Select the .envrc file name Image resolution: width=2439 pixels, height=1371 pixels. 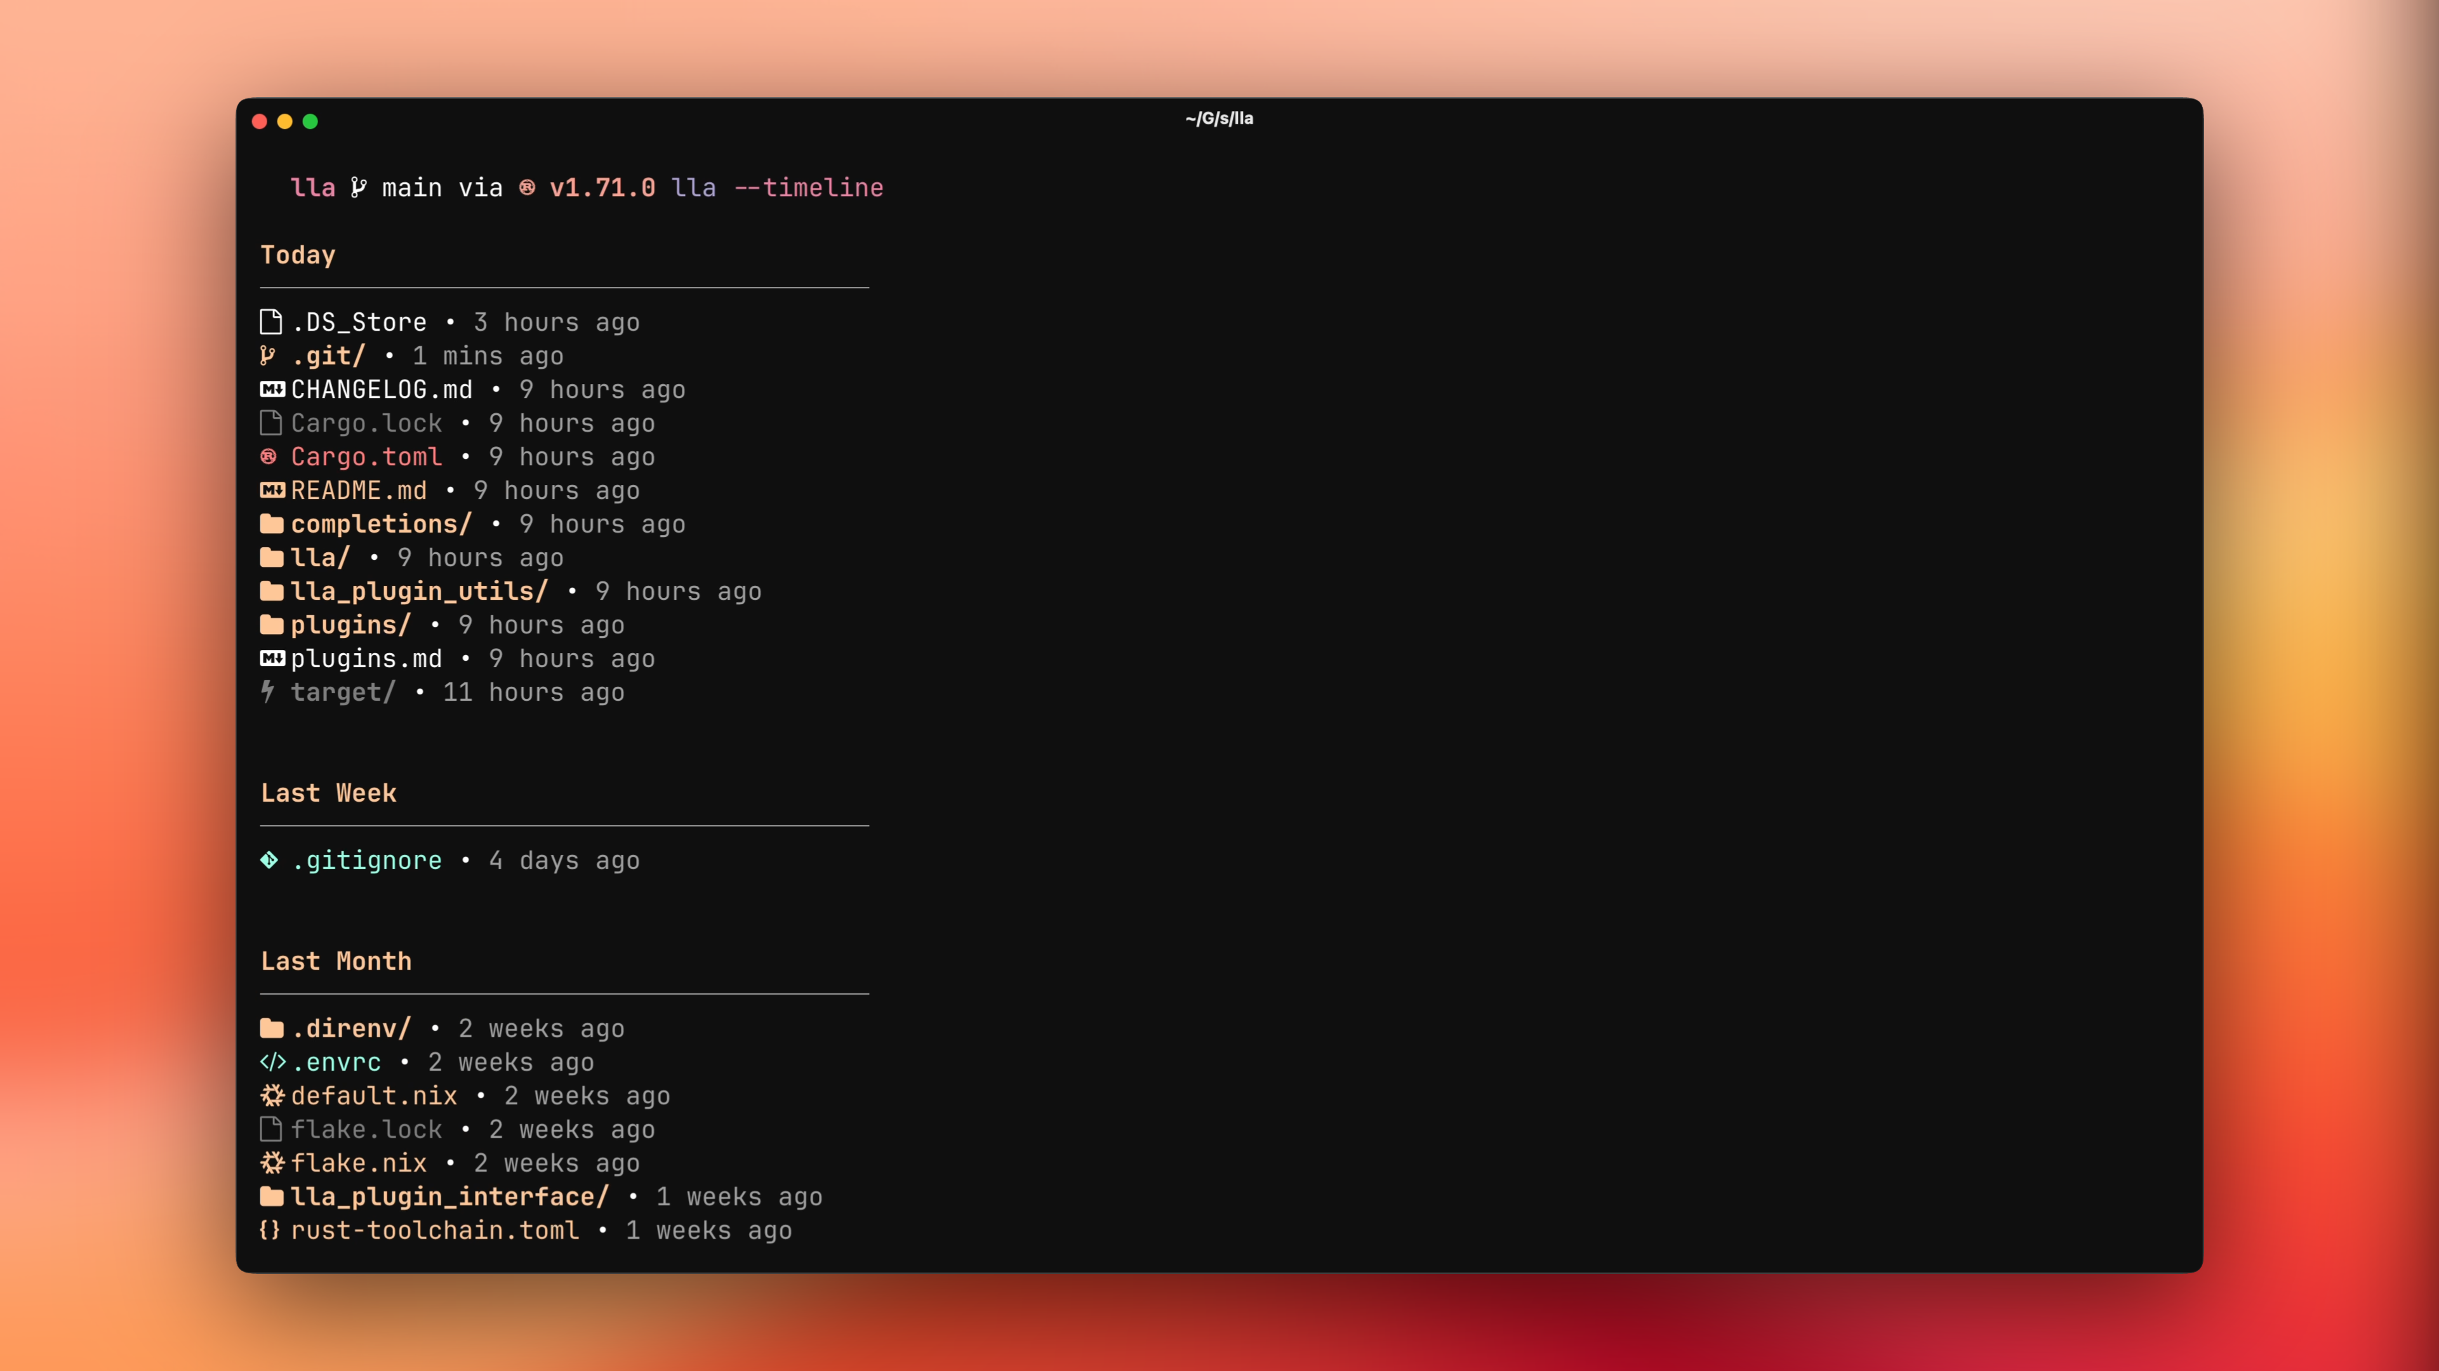(336, 1063)
